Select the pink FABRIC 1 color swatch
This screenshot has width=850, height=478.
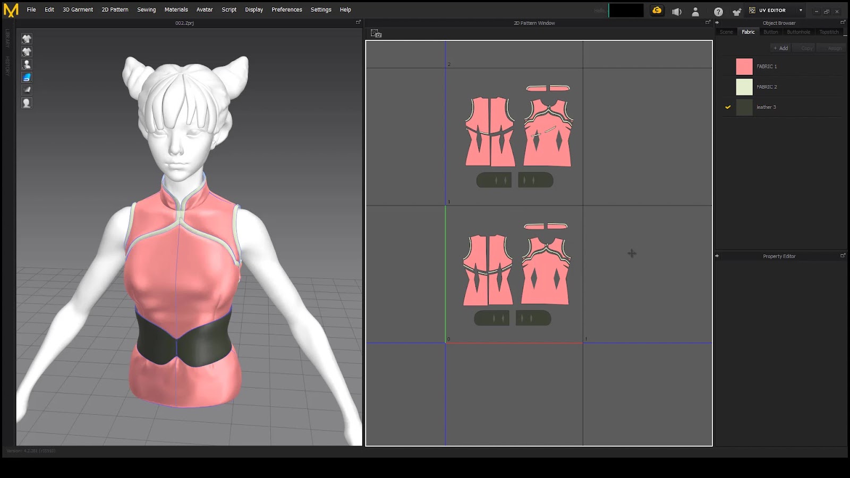[x=744, y=66]
